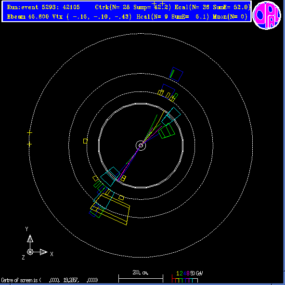This screenshot has height=285, width=285.
Task: Select the cyan box at lower-left of inner ring
Action: point(110,177)
